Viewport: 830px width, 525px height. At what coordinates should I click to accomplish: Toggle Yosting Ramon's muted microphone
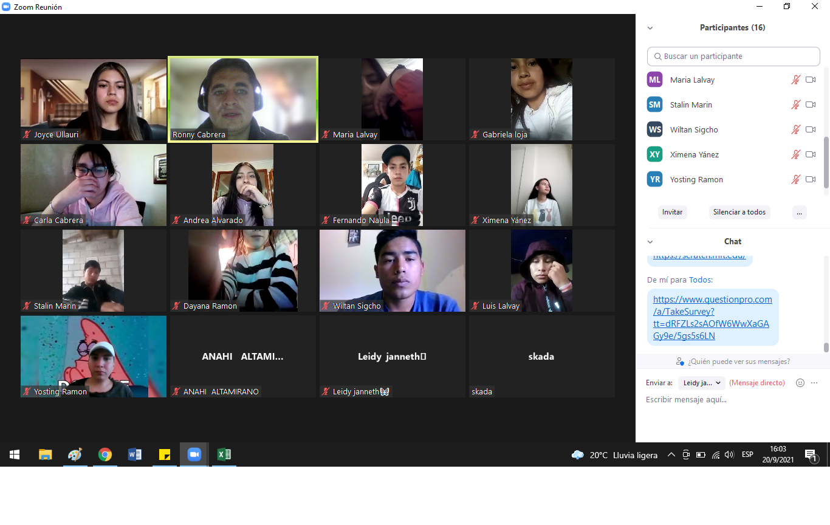[x=795, y=179]
